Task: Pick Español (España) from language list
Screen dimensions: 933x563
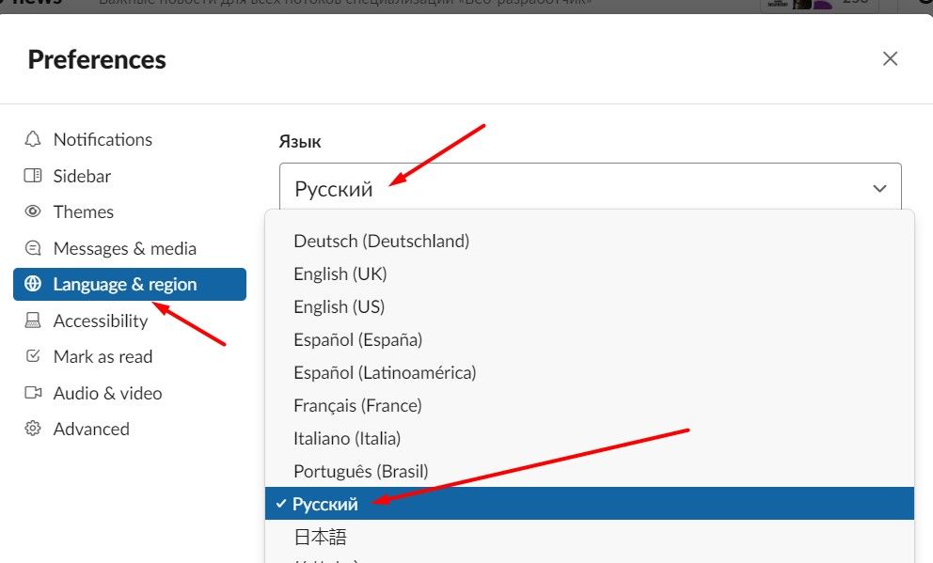Action: click(357, 340)
